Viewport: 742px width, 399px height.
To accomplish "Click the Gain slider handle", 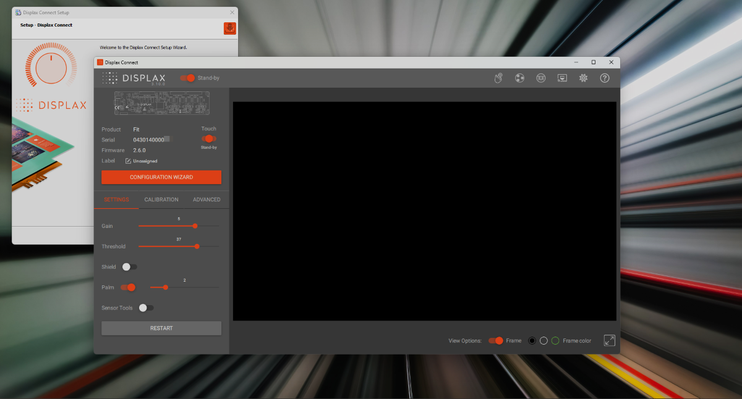I will click(195, 226).
